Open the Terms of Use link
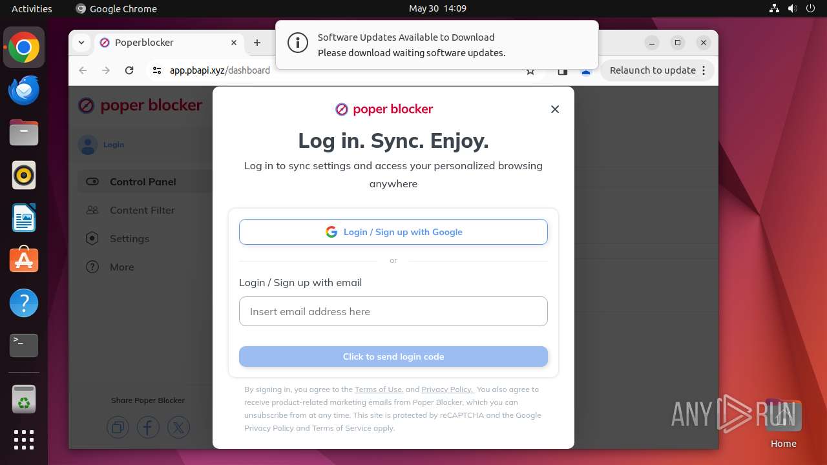 point(379,389)
